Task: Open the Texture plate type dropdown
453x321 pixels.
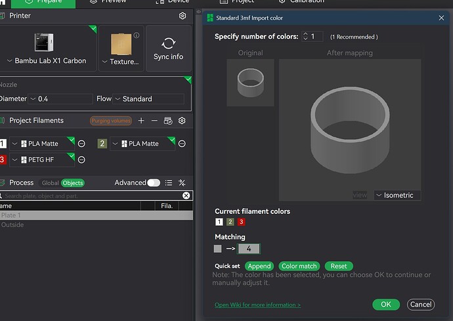Action: pos(121,62)
